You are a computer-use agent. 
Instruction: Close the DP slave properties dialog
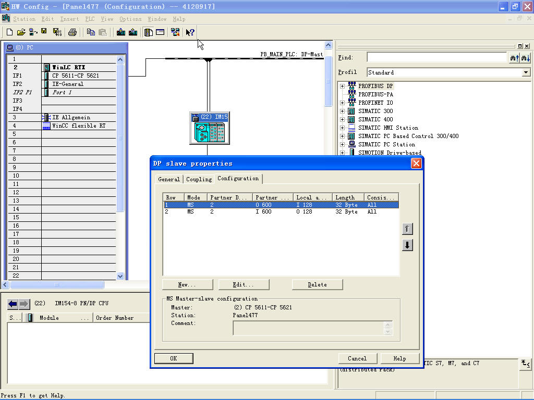(x=416, y=164)
